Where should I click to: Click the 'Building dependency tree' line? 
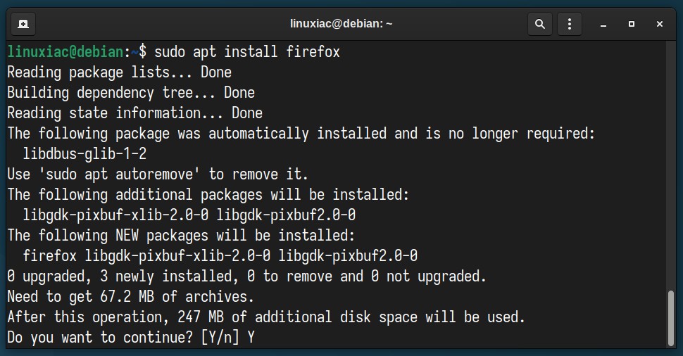(x=131, y=93)
